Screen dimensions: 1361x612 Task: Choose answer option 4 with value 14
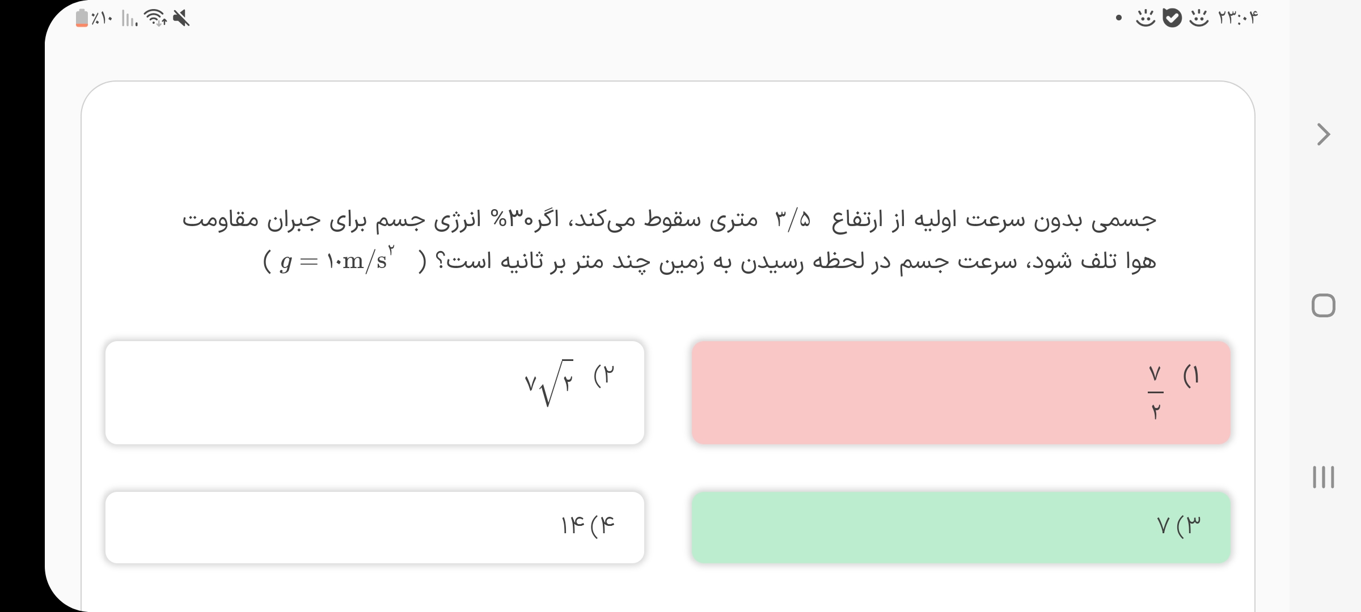(x=374, y=527)
